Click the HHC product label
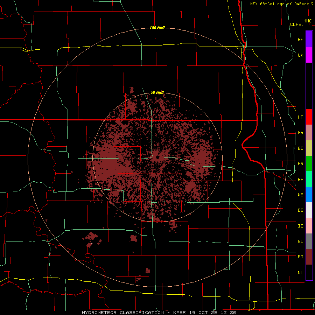The width and height of the screenshot is (315, 315). click(307, 21)
